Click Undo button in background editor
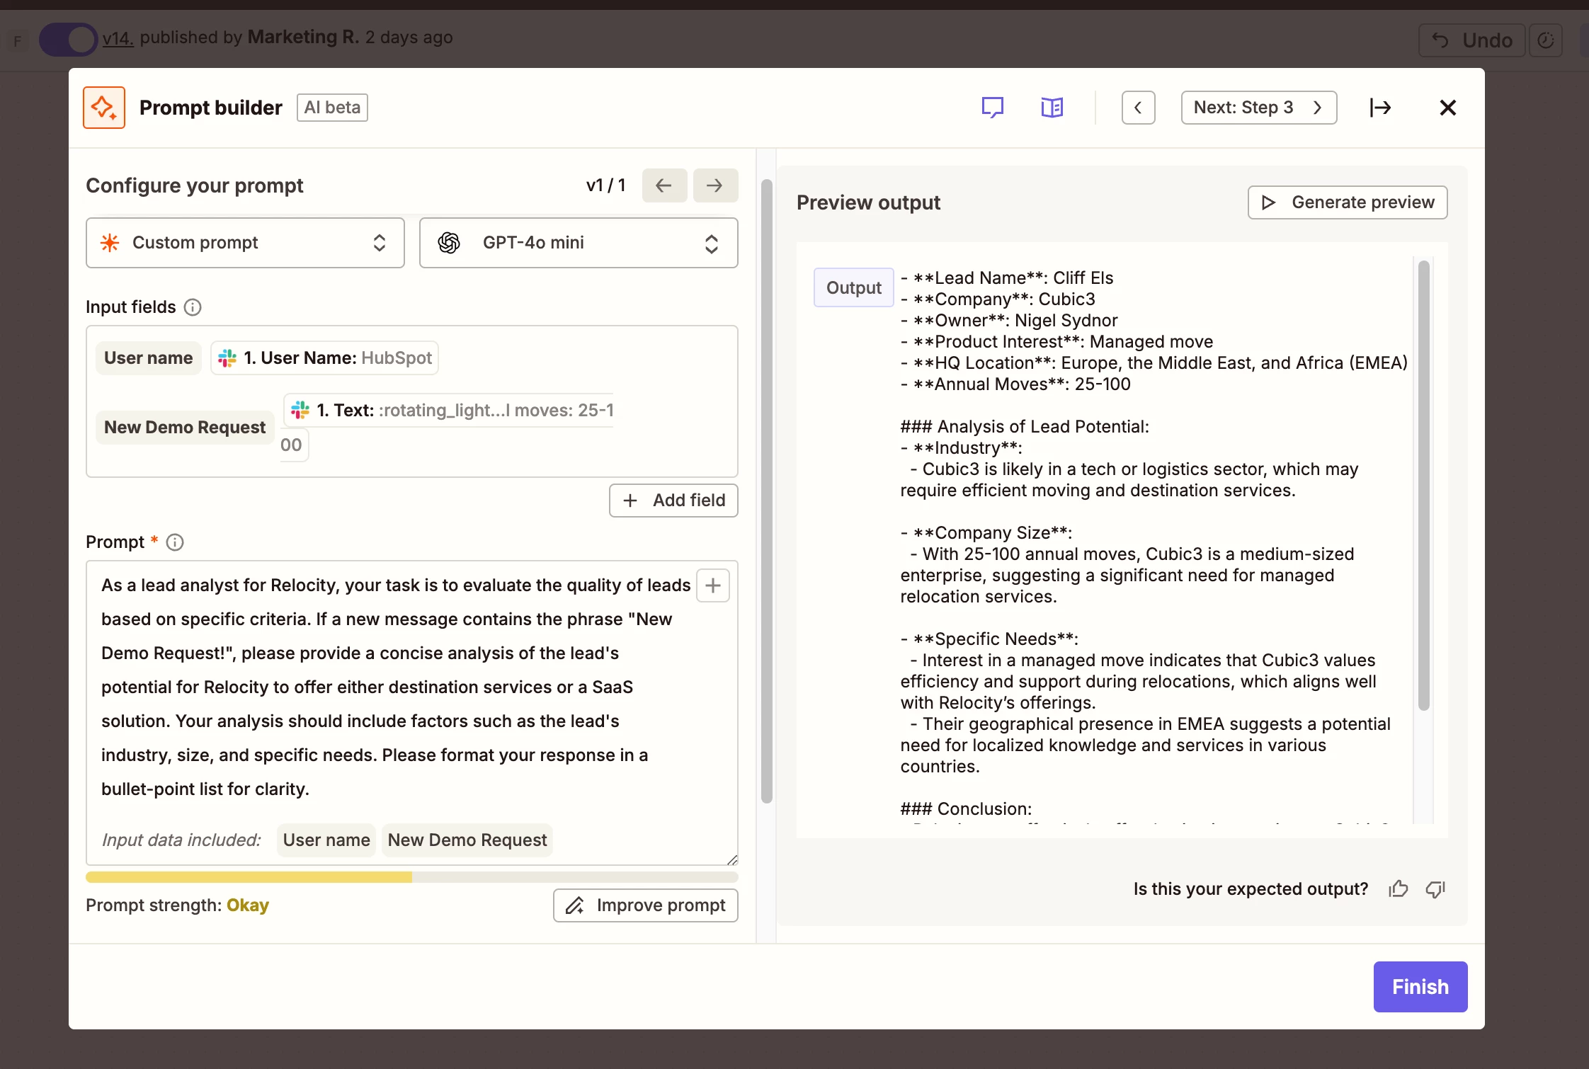Viewport: 1589px width, 1069px height. [x=1471, y=40]
